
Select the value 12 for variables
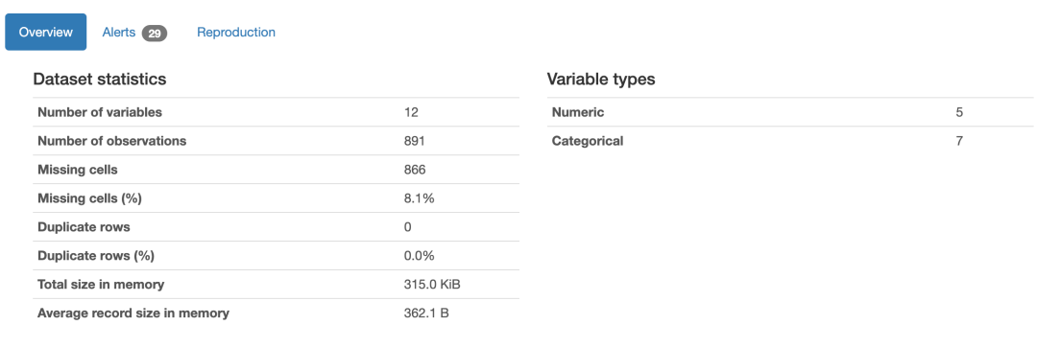coord(411,112)
